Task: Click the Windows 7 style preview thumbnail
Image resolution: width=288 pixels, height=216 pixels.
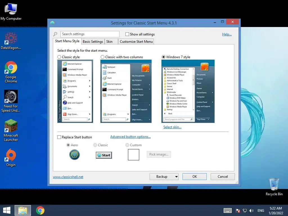Action: point(188,91)
